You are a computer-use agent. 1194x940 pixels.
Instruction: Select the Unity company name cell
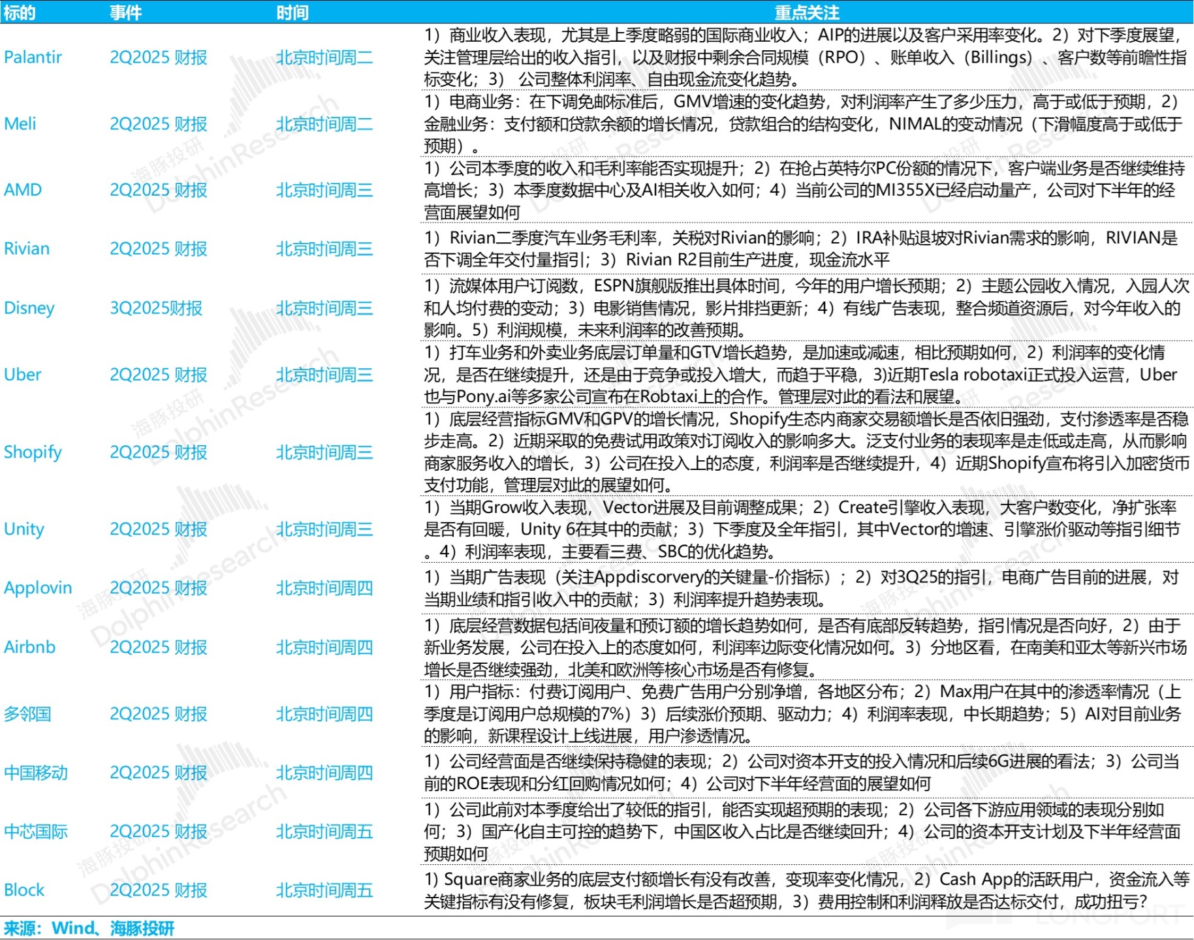tap(24, 529)
